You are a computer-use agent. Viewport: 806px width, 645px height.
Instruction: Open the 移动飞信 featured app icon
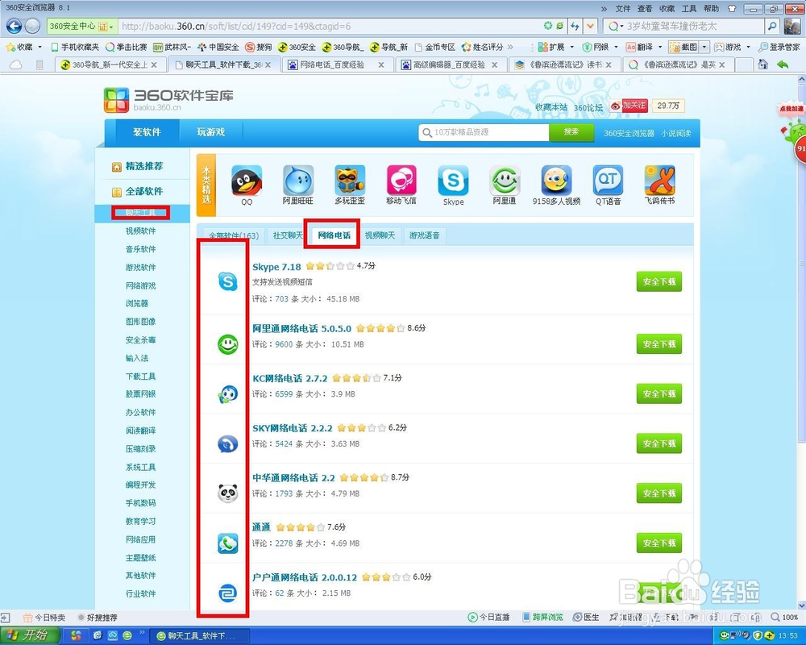click(401, 181)
